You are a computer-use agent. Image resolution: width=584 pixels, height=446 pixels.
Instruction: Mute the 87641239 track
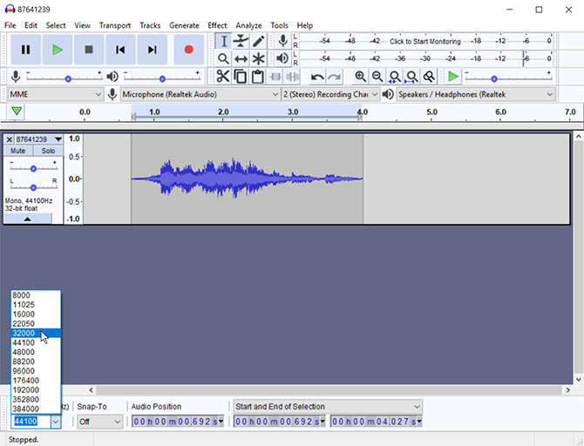[18, 151]
